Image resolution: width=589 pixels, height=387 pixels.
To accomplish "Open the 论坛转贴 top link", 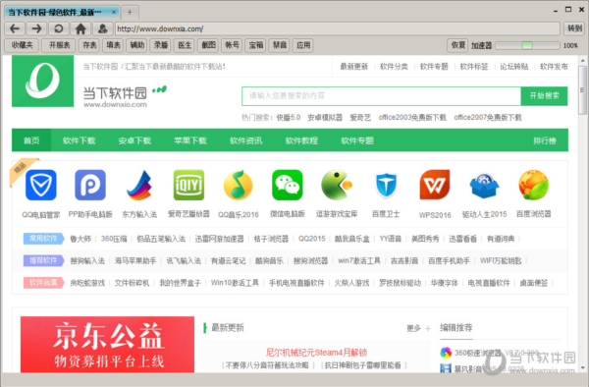I will [x=513, y=67].
